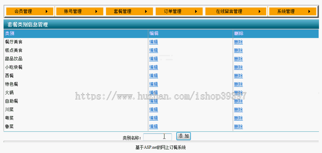Click the 套餐类别信息管理 panel title

click(27, 25)
